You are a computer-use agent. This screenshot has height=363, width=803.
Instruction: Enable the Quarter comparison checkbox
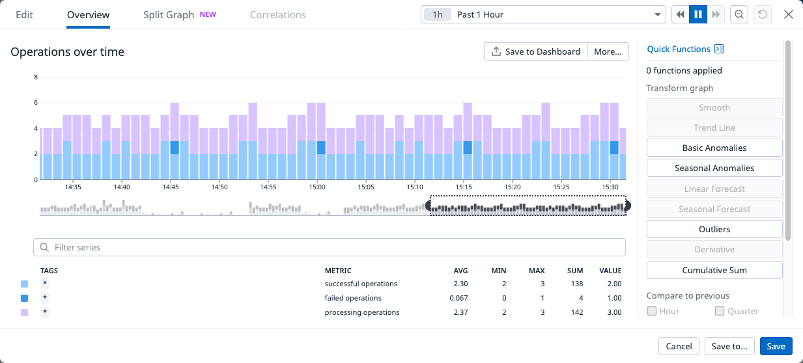pos(720,311)
